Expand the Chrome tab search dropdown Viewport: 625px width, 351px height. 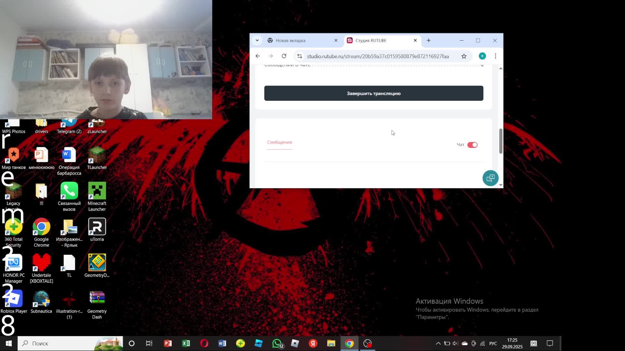[257, 40]
